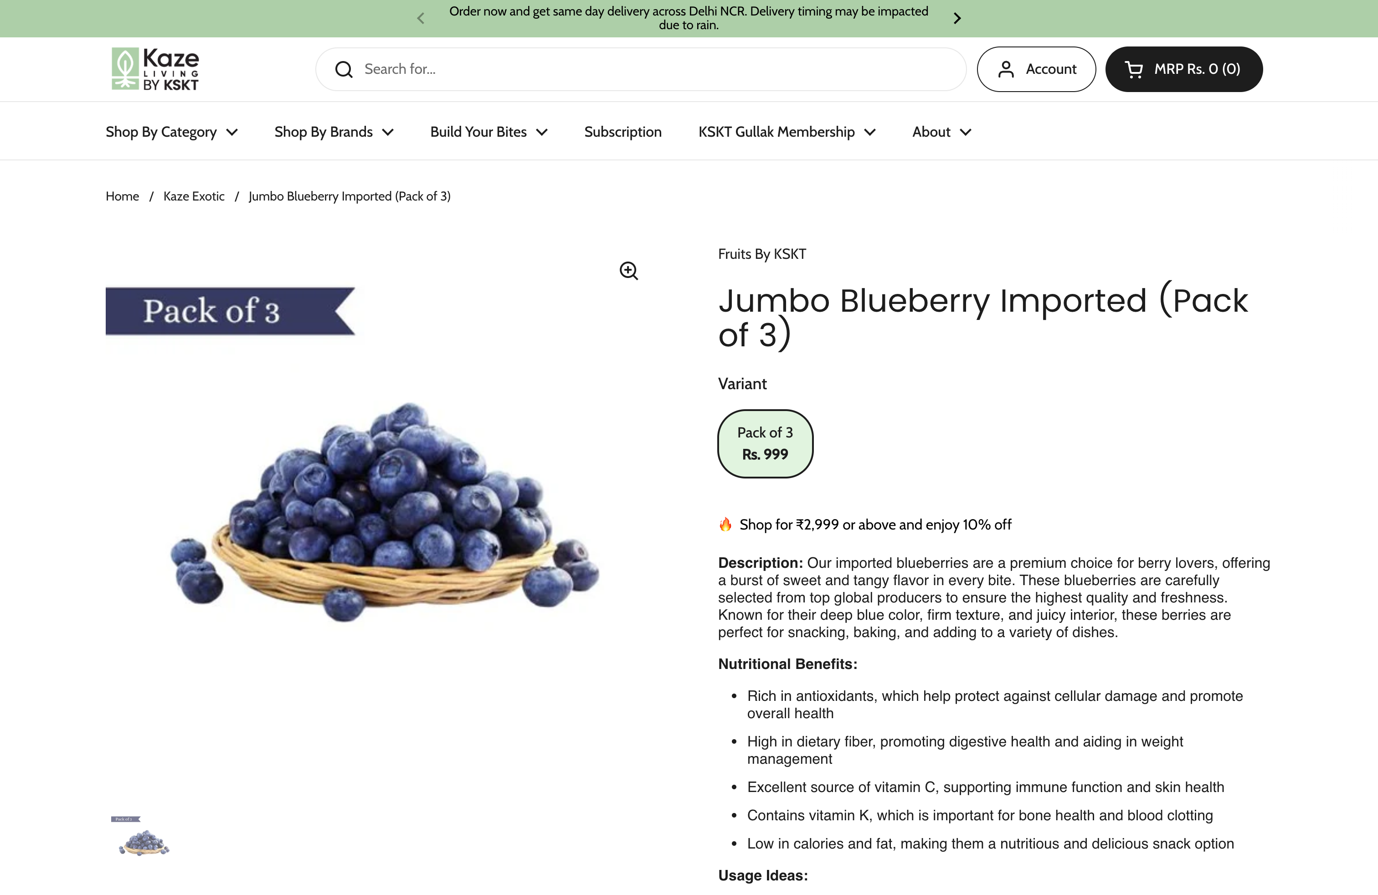The image size is (1378, 895).
Task: Click the shopping cart icon
Action: pos(1134,69)
